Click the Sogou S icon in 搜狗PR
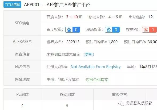The height and width of the screenshot is (110, 157). tap(146, 30)
